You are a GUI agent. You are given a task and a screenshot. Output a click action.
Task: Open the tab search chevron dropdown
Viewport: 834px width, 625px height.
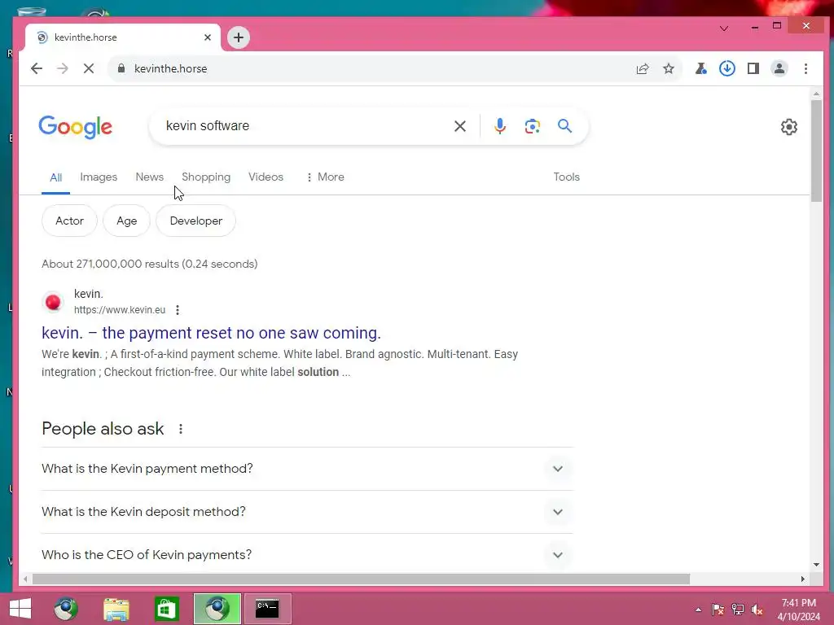724,28
